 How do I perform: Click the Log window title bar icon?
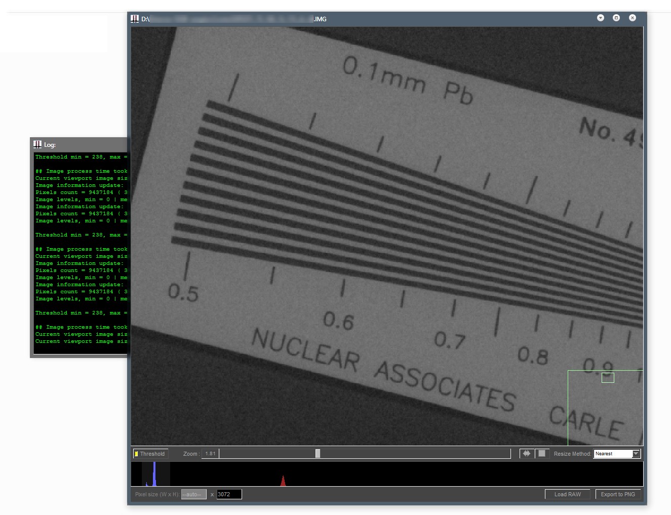(37, 144)
